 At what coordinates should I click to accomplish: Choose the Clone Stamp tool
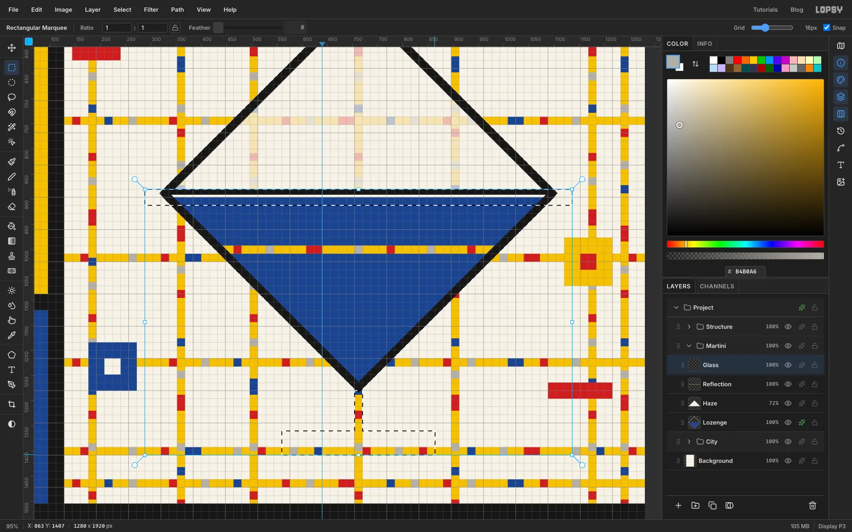coord(12,256)
